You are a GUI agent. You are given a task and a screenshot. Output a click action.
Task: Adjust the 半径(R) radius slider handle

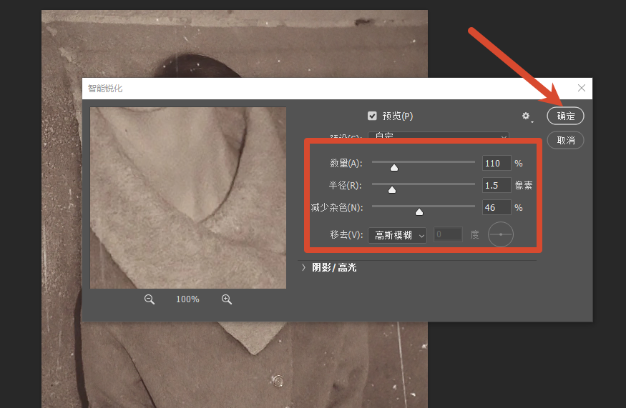(x=392, y=190)
